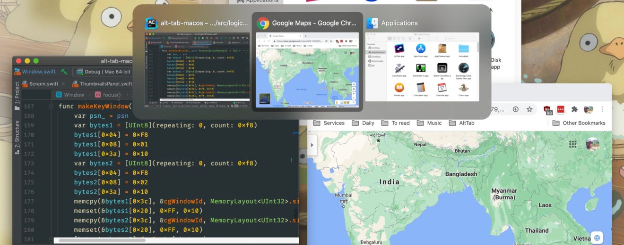Click the Bangladesh label on the map
The width and height of the screenshot is (624, 245).
coord(461,174)
